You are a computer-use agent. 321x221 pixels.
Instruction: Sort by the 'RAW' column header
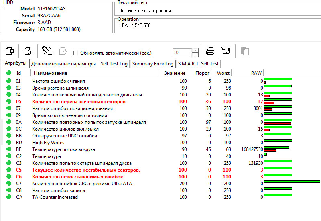click(248, 73)
